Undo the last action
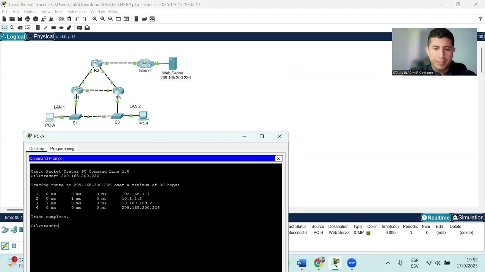This screenshot has height=272, width=485. tap(77, 19)
